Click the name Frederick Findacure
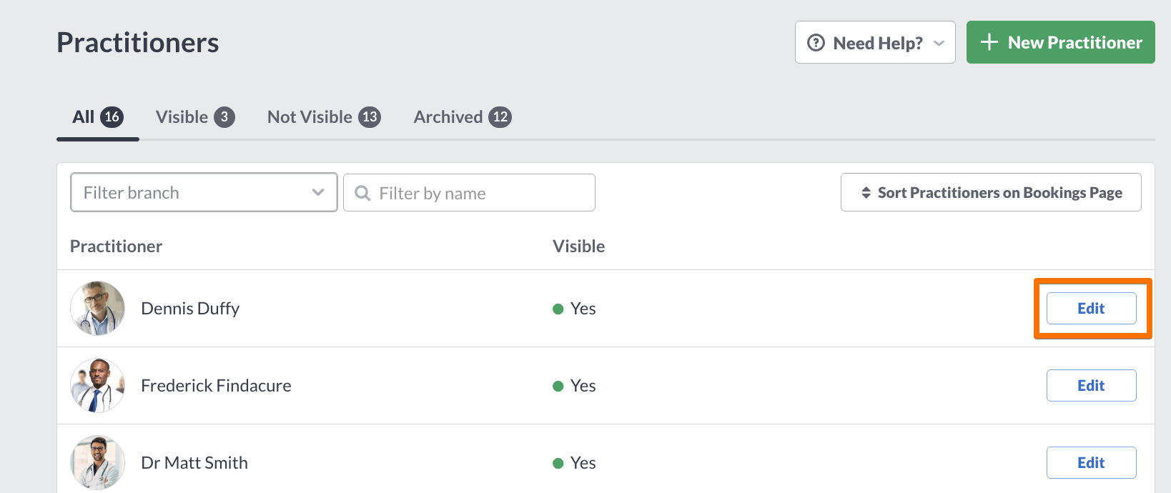 [x=216, y=386]
